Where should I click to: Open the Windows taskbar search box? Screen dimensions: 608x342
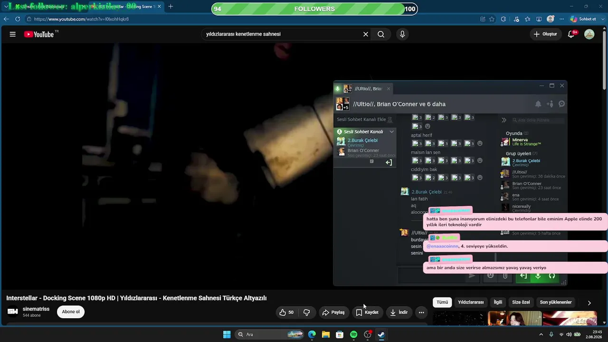[269, 334]
